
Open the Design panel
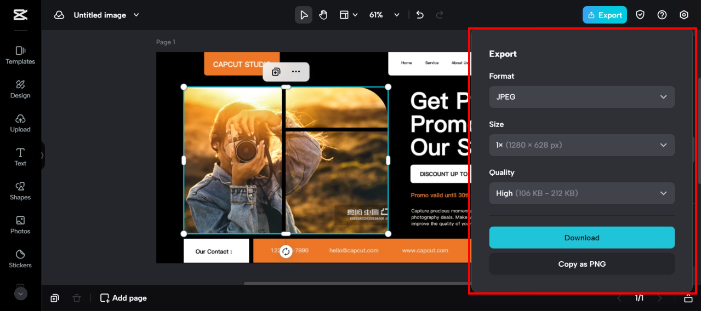[20, 89]
